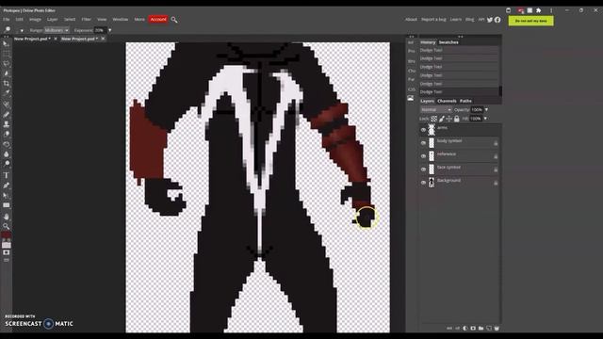
Task: Hide the face symbol layer
Action: coord(423,169)
